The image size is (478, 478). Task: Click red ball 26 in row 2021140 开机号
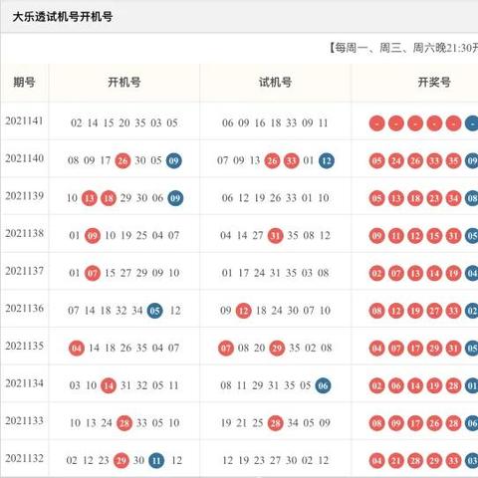[x=122, y=160]
